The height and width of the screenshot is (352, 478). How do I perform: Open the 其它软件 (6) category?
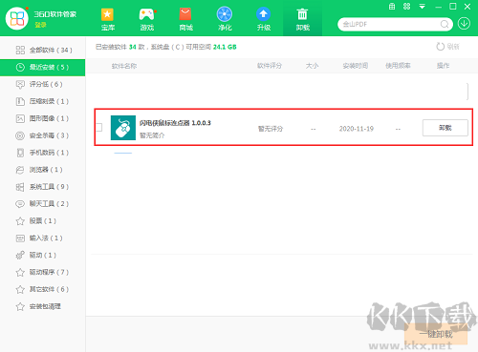tap(43, 289)
